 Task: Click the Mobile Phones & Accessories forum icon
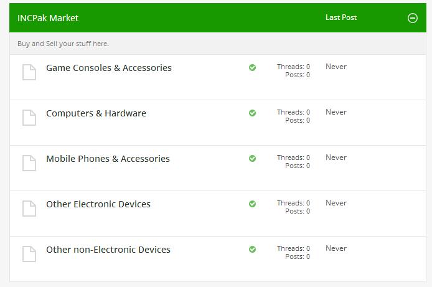click(x=29, y=163)
